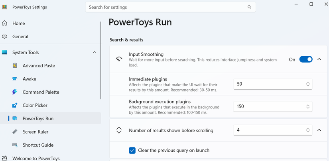
Task: Click the Awake coffee cup icon
Action: [x=15, y=79]
